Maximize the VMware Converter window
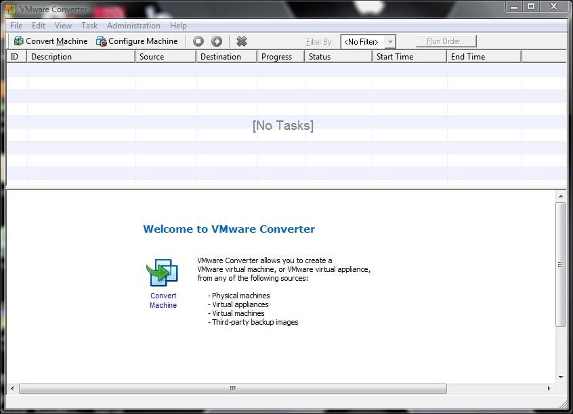 tap(531, 7)
